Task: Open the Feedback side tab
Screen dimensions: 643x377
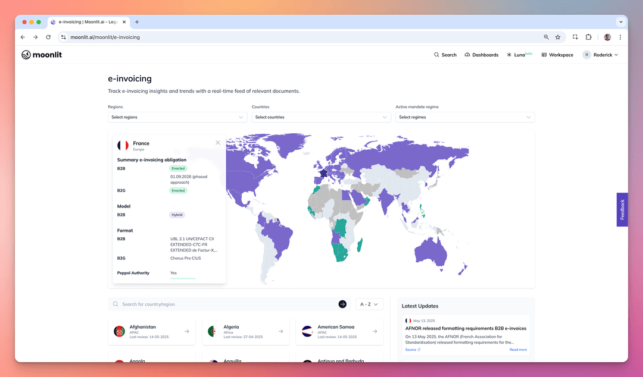Action: [x=622, y=209]
